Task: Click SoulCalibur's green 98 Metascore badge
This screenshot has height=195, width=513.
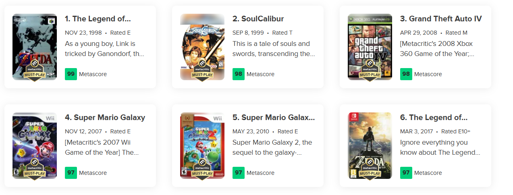Action: coord(239,74)
